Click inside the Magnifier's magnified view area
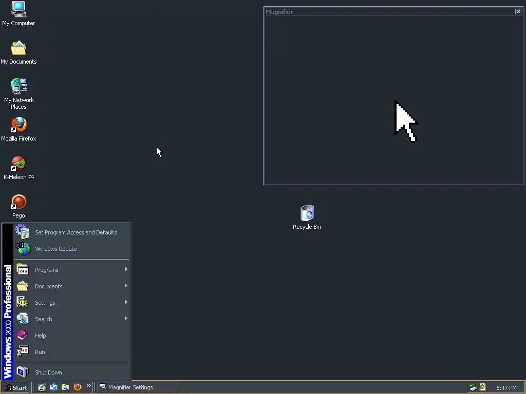Viewport: 526px width, 394px height. 393,100
